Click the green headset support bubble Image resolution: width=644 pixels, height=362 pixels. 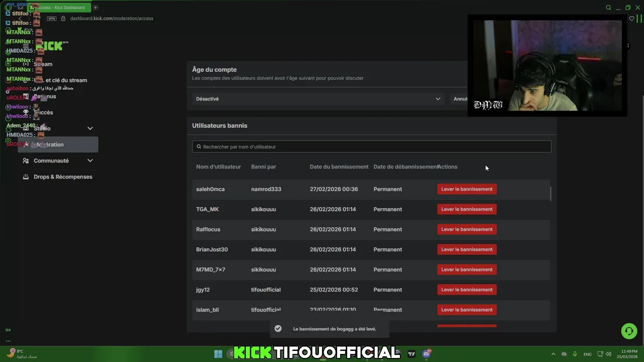pos(628,331)
